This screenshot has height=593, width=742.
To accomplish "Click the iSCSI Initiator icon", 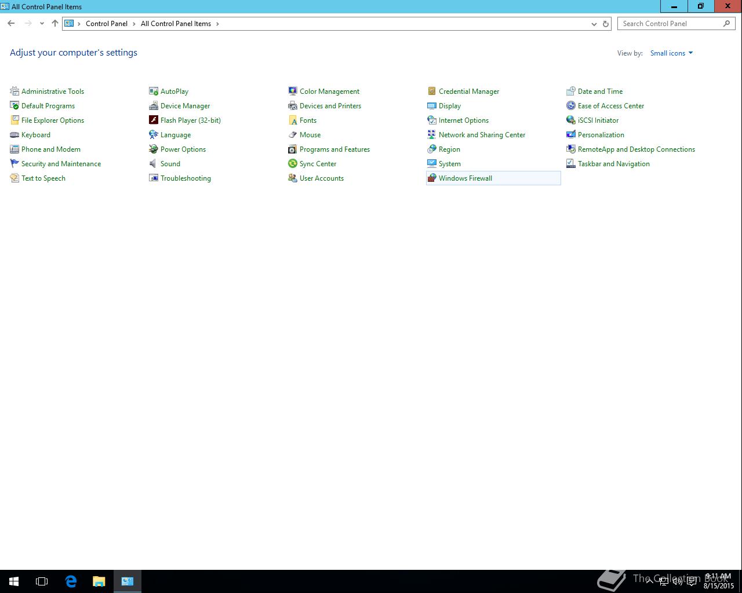I will [x=571, y=120].
